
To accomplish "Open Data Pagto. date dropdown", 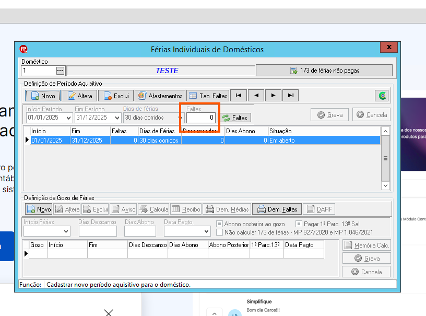I will point(207,231).
